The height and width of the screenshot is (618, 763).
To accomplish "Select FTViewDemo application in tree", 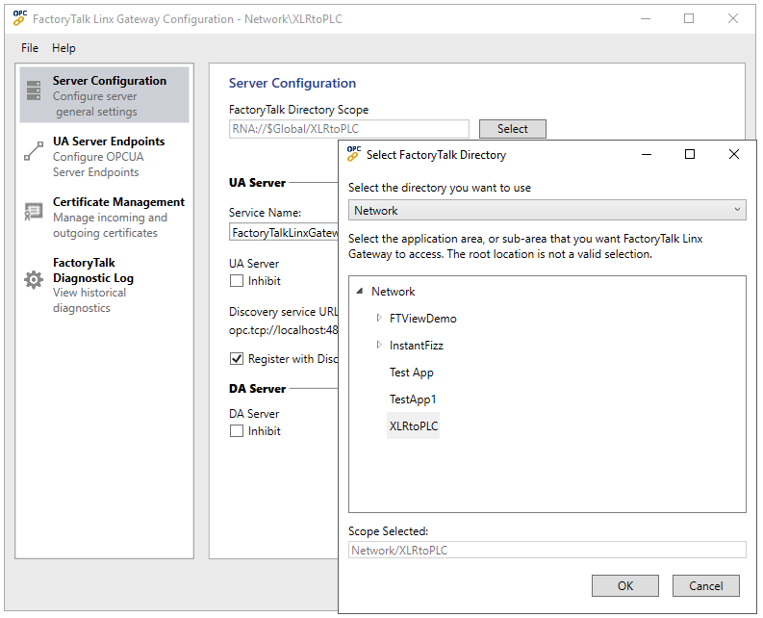I will [422, 319].
